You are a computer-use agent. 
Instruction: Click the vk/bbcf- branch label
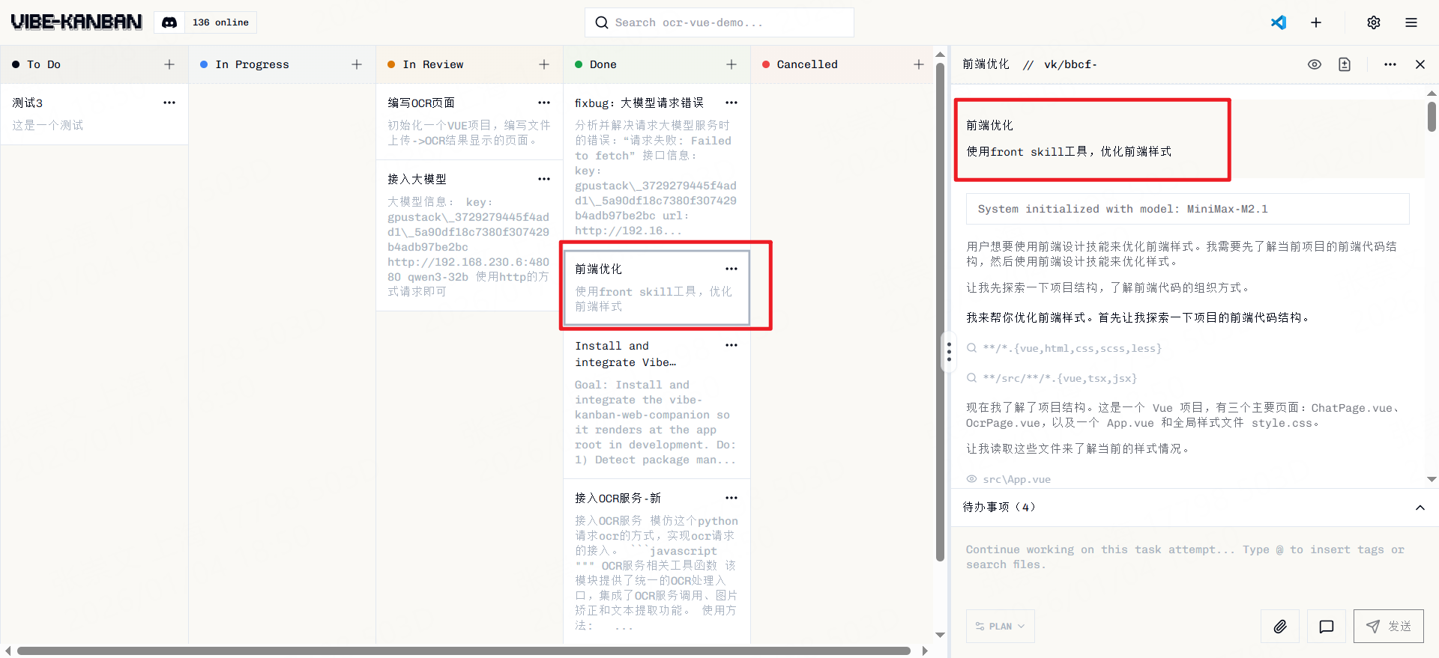1070,64
